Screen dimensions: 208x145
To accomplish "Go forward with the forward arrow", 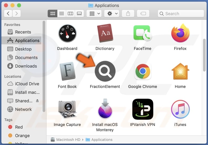I will coord(16,13).
